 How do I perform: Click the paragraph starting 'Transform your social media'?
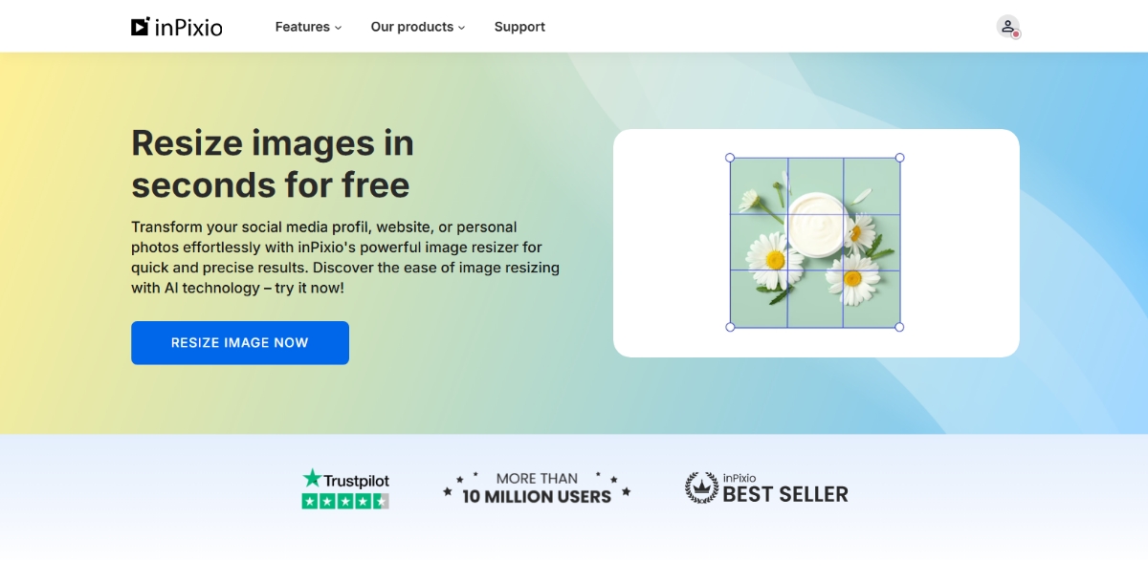coord(345,258)
